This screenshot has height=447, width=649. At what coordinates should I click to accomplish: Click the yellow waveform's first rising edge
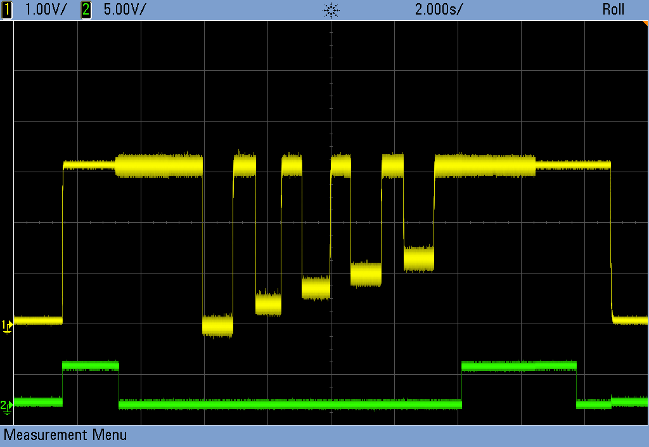63,241
